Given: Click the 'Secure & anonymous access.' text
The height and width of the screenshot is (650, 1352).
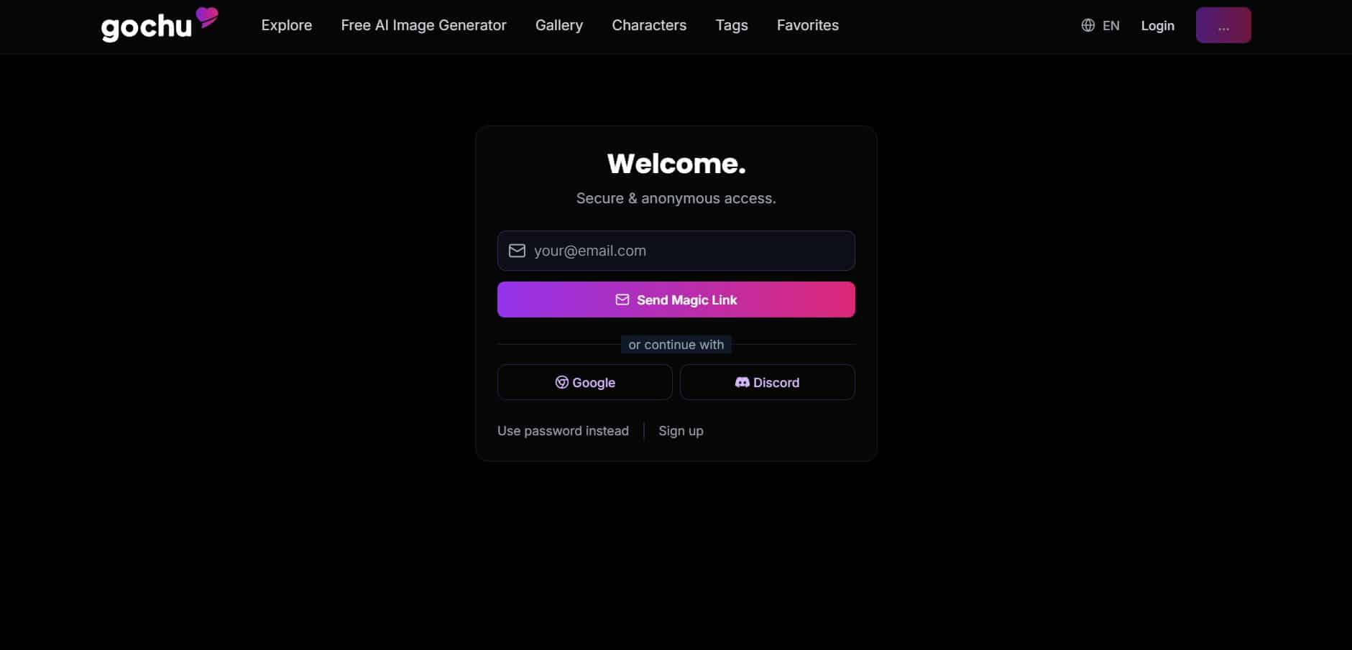Looking at the screenshot, I should coord(676,198).
